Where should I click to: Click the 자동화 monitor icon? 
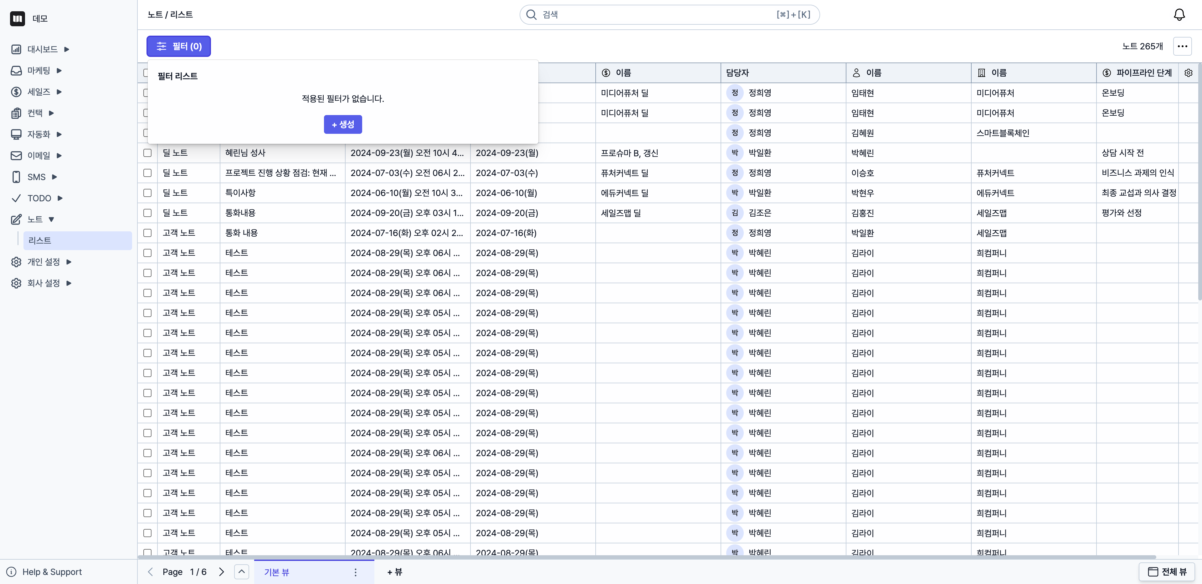pos(16,135)
